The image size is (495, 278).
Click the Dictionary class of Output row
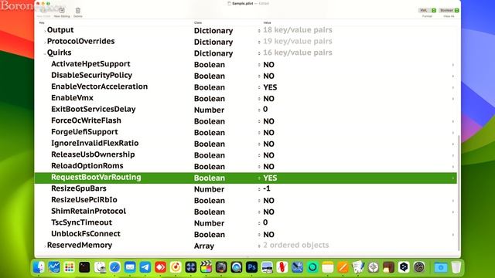pos(213,31)
